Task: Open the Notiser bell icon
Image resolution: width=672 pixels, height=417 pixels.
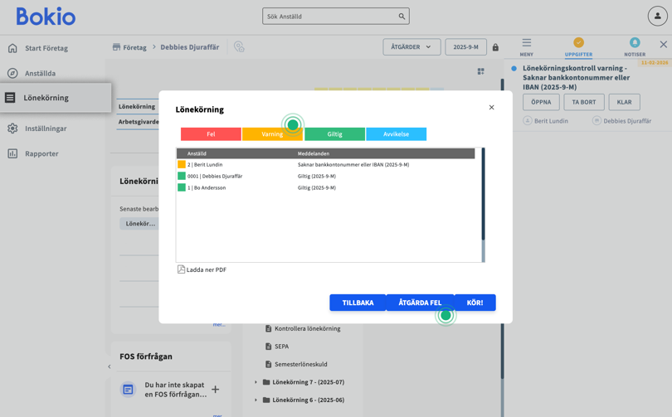Action: tap(634, 43)
